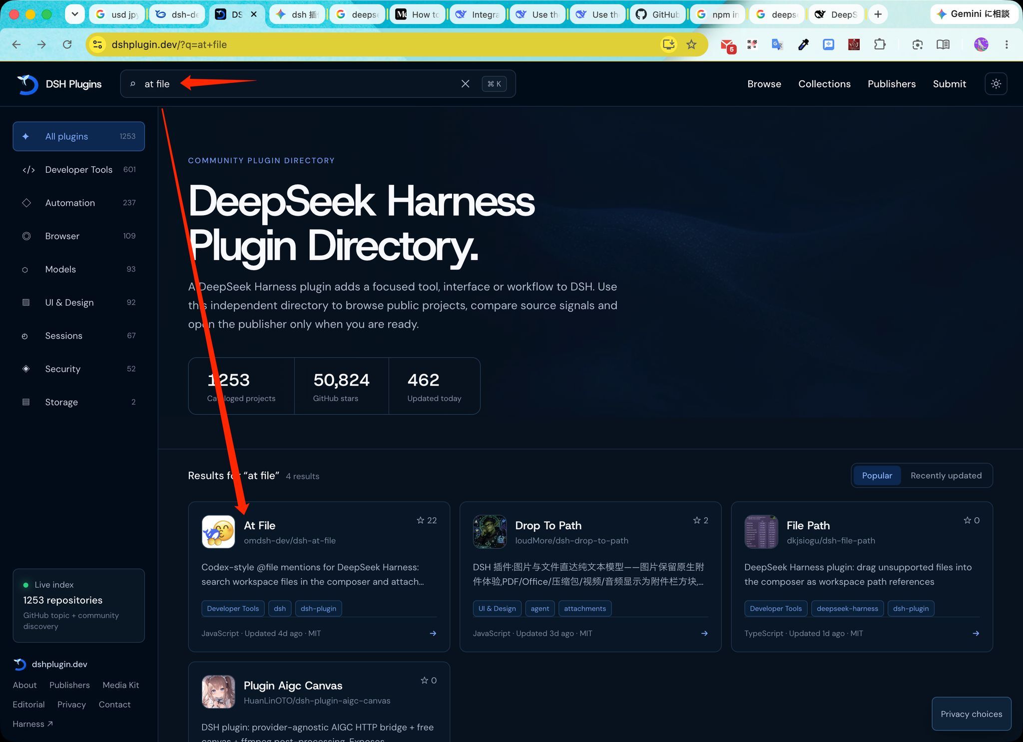Screen dimensions: 1023x742
Task: Open the Extensions puzzle menu
Action: (x=880, y=44)
